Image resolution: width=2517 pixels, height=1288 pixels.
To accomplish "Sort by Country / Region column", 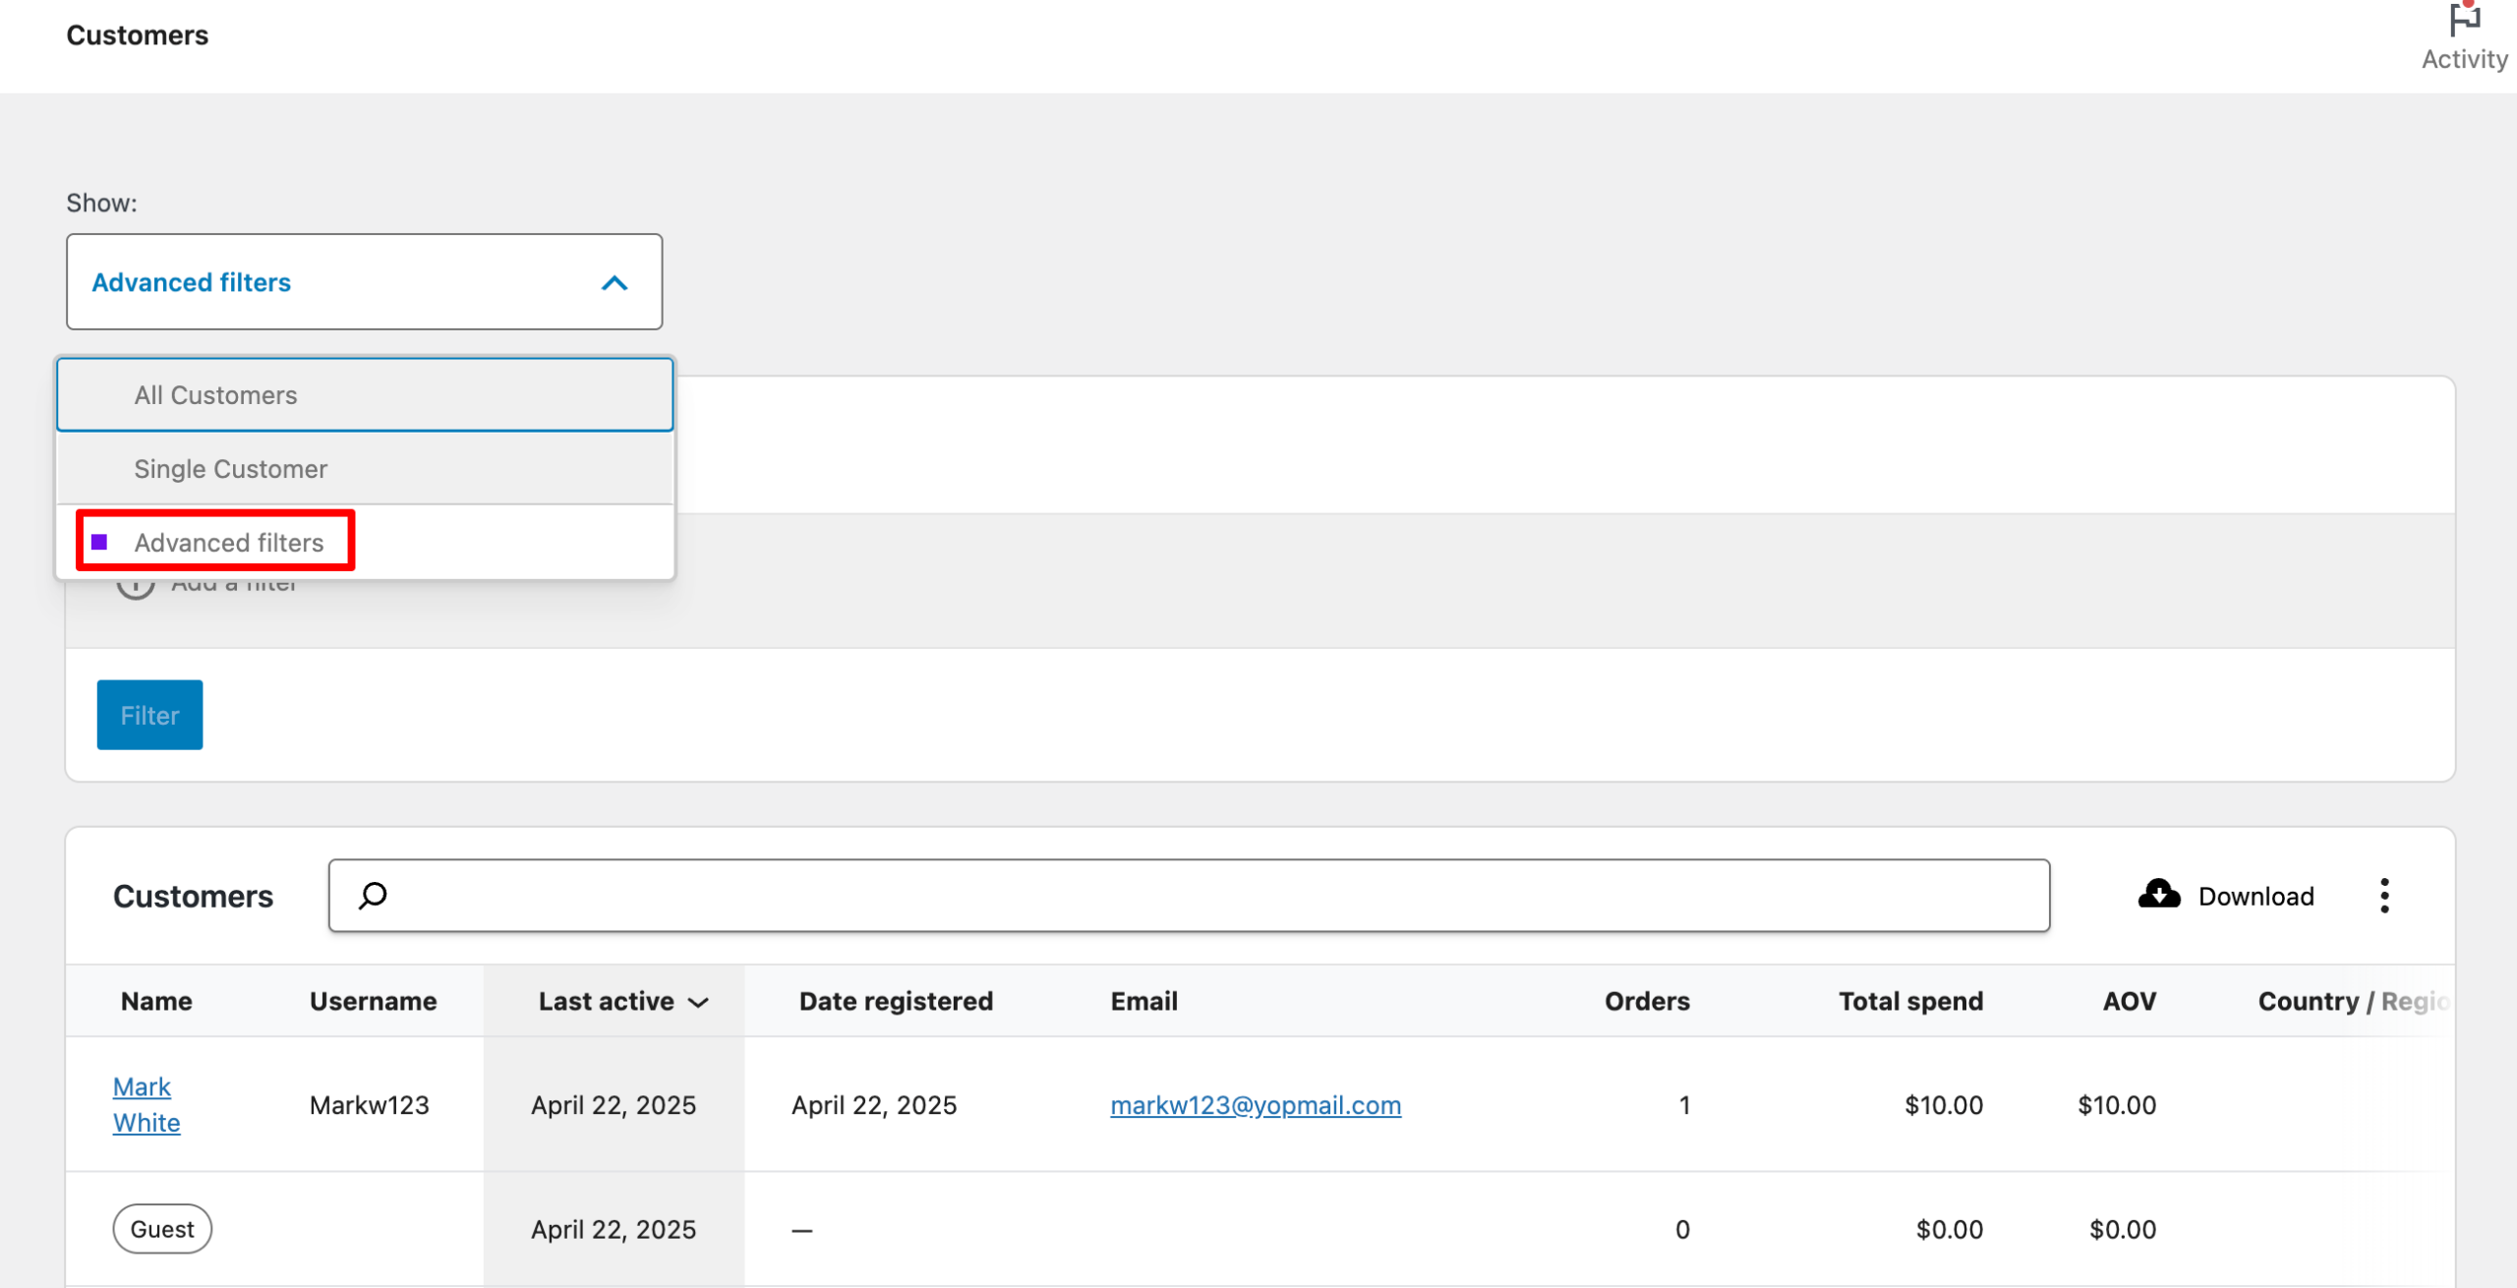I will coord(2353,1001).
